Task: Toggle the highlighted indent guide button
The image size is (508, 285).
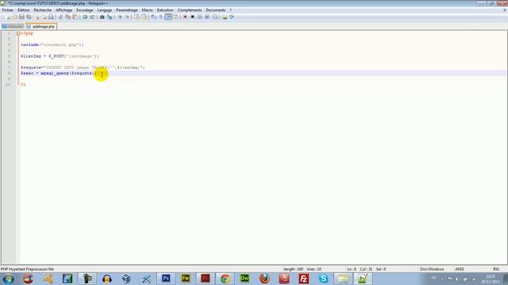Action: [x=168, y=17]
